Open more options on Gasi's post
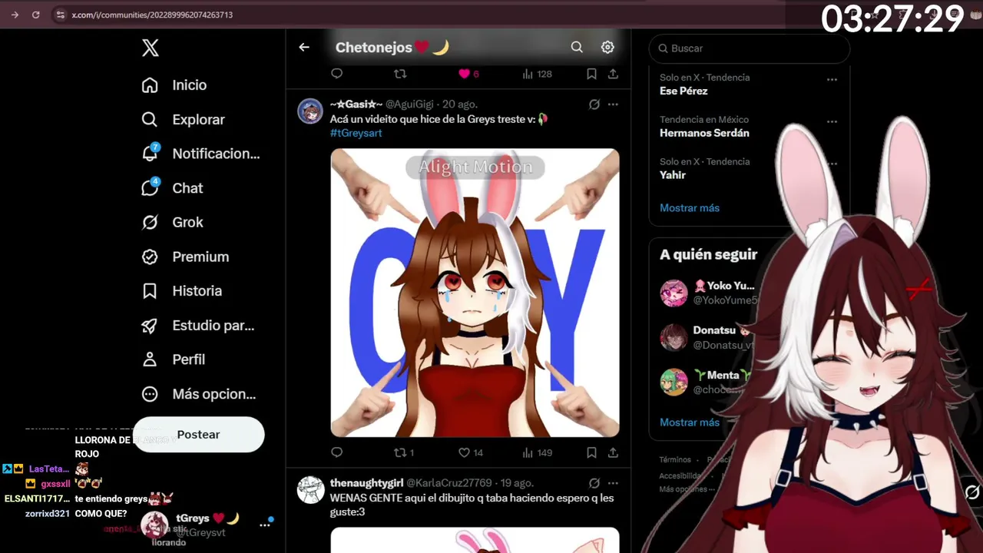983x553 pixels. (613, 104)
